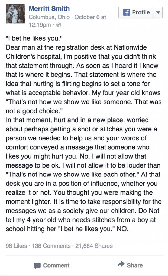Click the Facebook 'f' logo icon

point(126,12)
